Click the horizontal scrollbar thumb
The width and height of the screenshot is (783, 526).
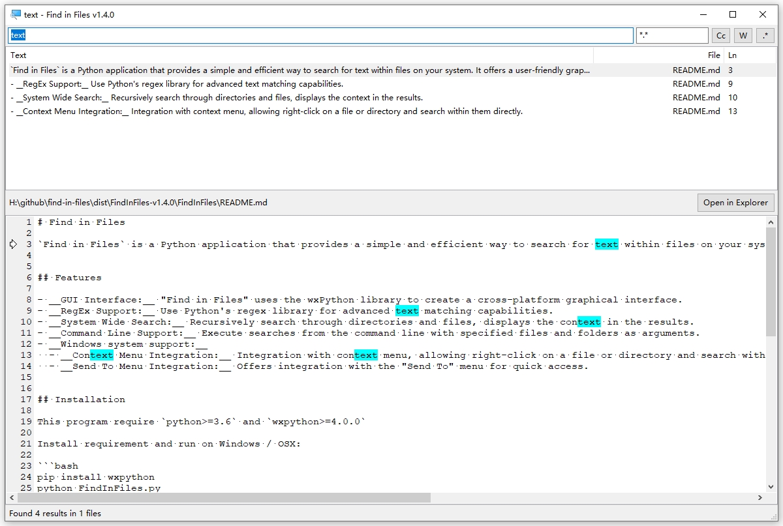(223, 498)
